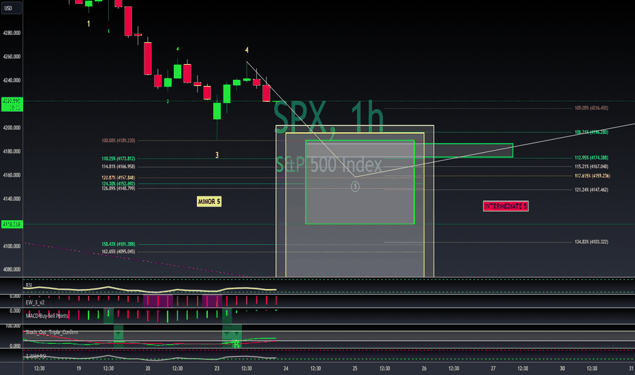Open the USD currency selector
This screenshot has width=635, height=375.
coord(10,7)
